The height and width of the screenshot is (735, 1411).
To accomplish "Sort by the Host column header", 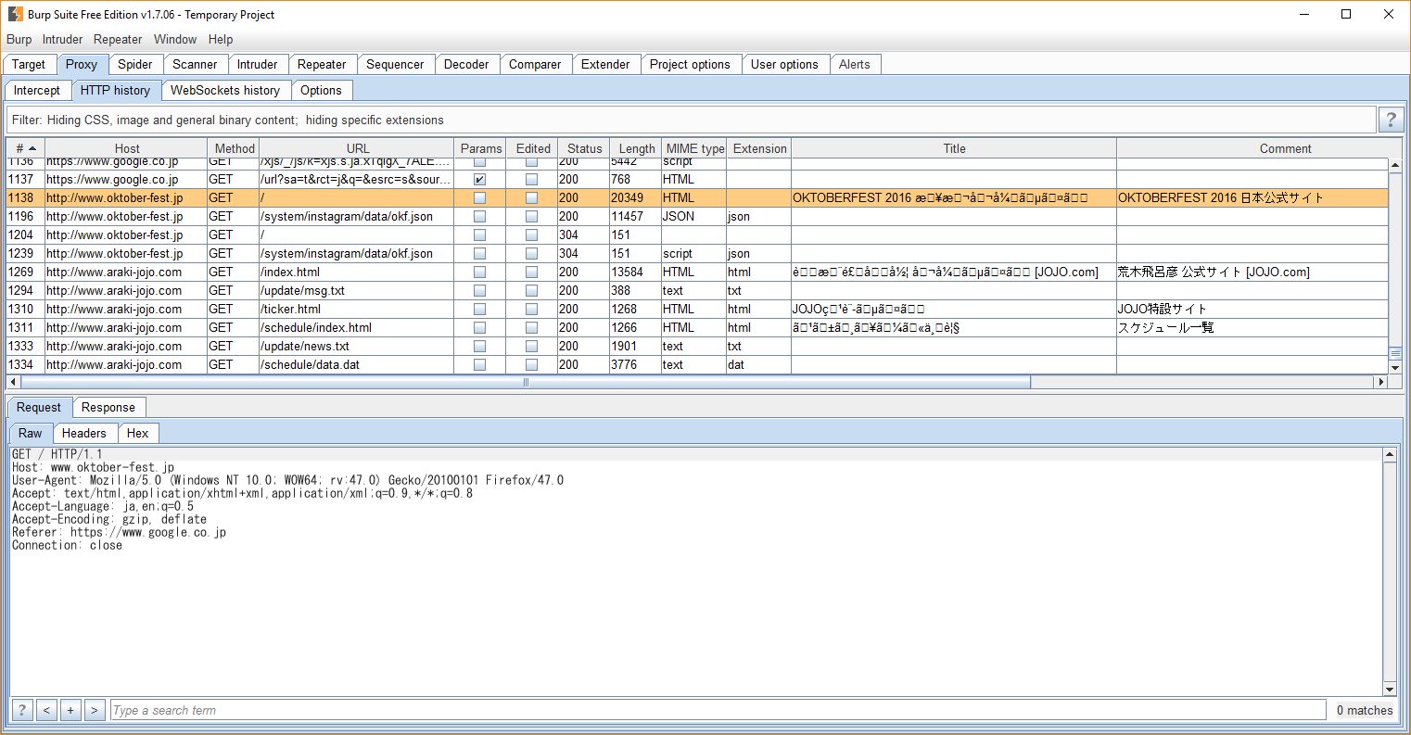I will 127,148.
